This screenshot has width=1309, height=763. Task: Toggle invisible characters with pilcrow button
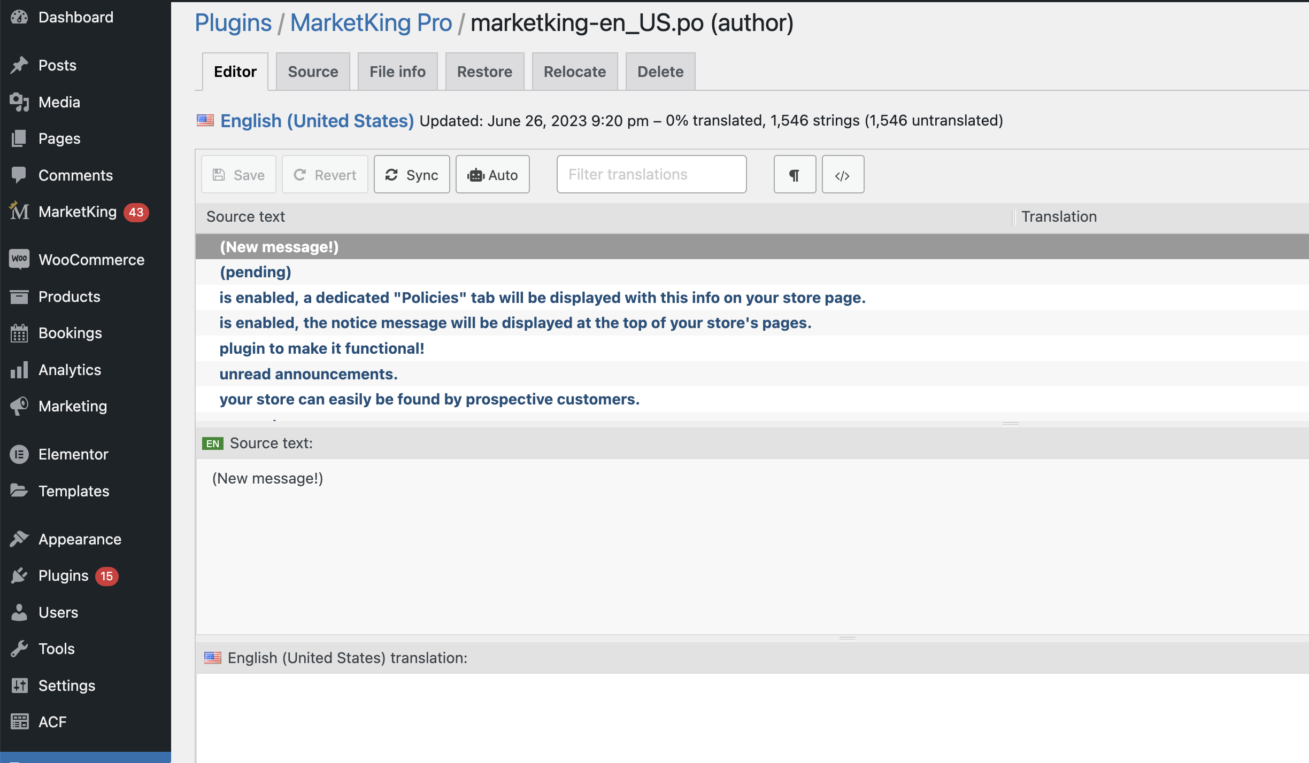[x=795, y=175]
